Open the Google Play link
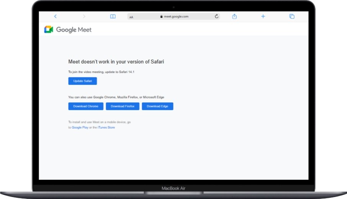The height and width of the screenshot is (199, 347). [x=80, y=127]
